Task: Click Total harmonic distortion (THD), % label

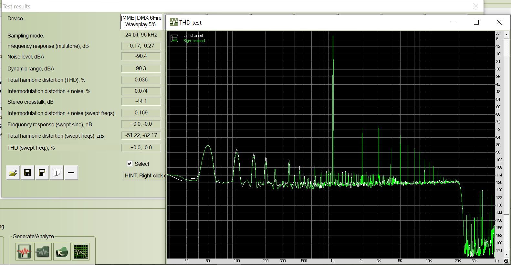Action: [x=46, y=80]
